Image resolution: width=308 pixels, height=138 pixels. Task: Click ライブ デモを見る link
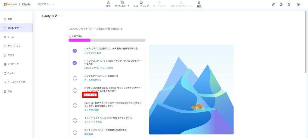93,122
